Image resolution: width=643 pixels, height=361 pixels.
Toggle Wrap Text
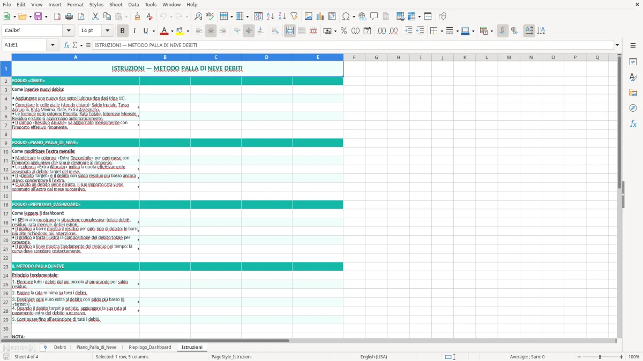coord(275,31)
